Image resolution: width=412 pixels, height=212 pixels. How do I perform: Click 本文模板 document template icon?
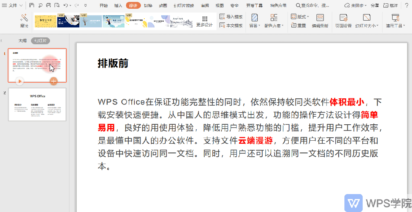click(x=222, y=26)
